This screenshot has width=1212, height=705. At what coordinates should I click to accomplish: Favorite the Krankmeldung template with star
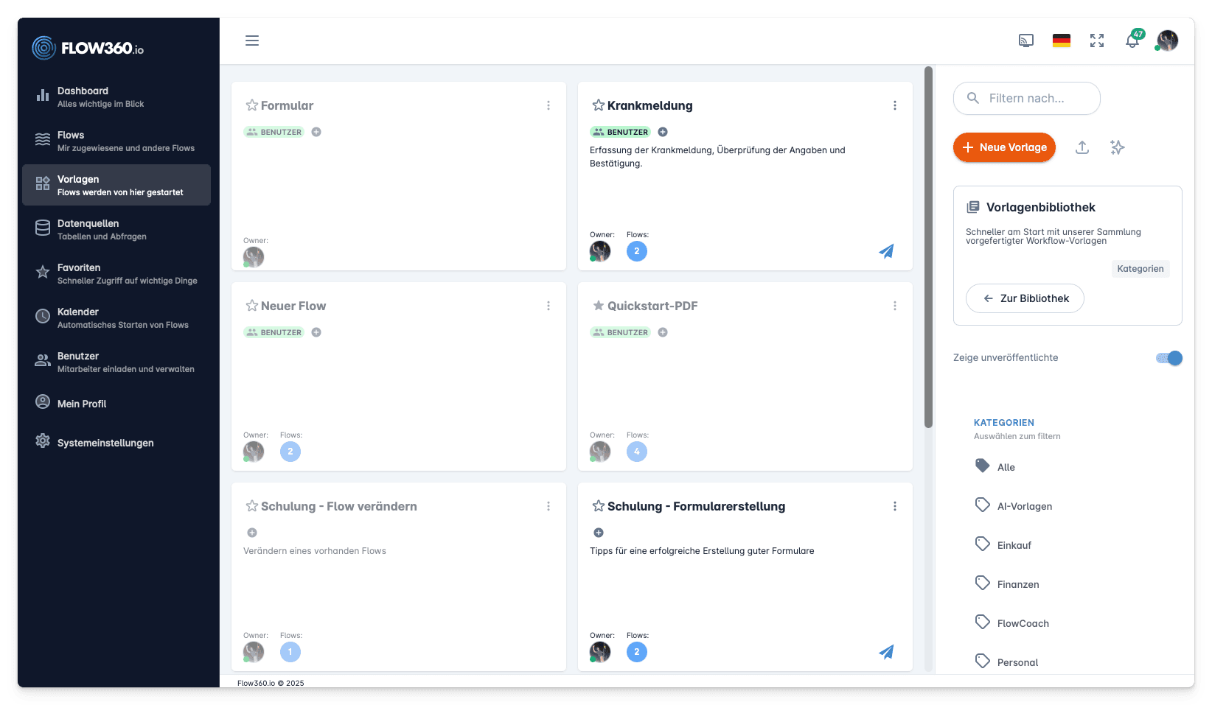point(599,105)
